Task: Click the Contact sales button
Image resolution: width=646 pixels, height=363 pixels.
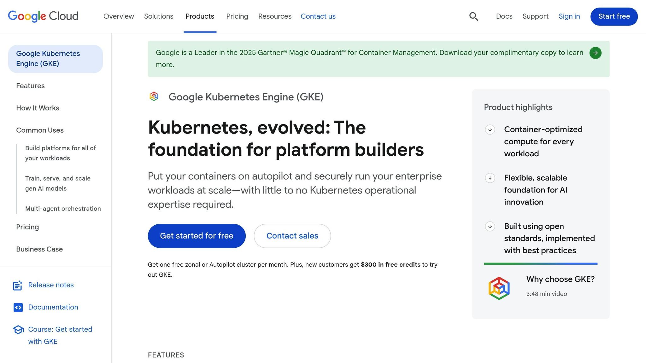Action: (x=292, y=236)
